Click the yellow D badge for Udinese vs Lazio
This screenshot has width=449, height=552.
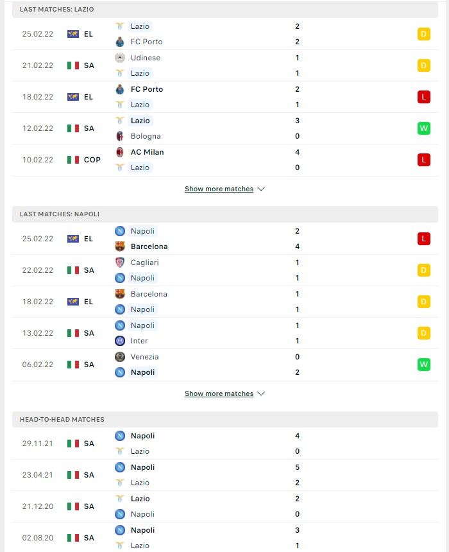424,65
